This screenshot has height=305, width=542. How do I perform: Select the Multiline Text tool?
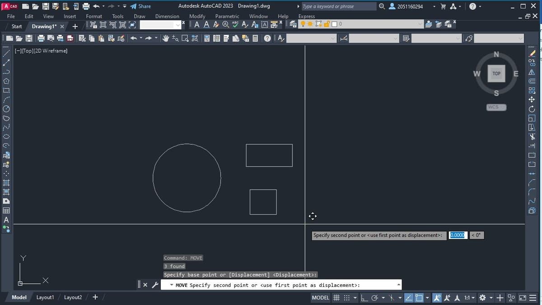click(6, 220)
